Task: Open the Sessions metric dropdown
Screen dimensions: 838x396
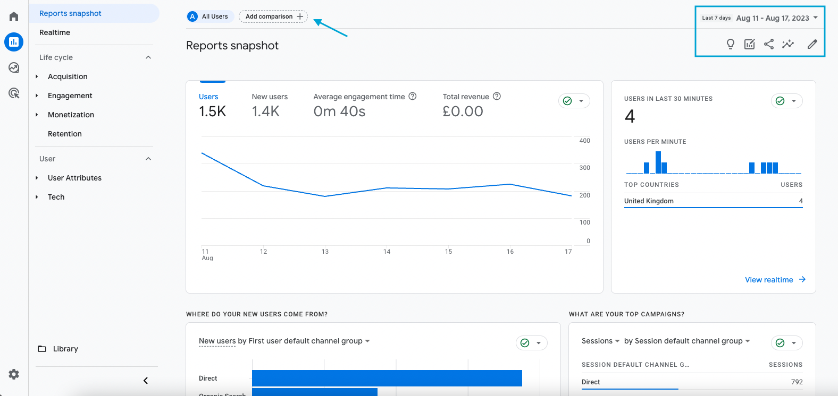Action: tap(600, 341)
